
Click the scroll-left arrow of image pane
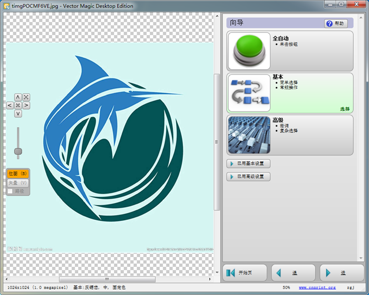pos(6,279)
